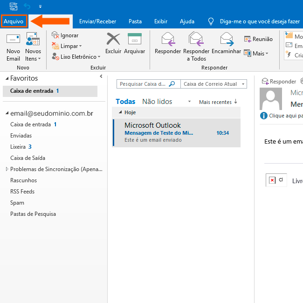Open the Rascunhos folder
The width and height of the screenshot is (303, 303).
coord(23,180)
